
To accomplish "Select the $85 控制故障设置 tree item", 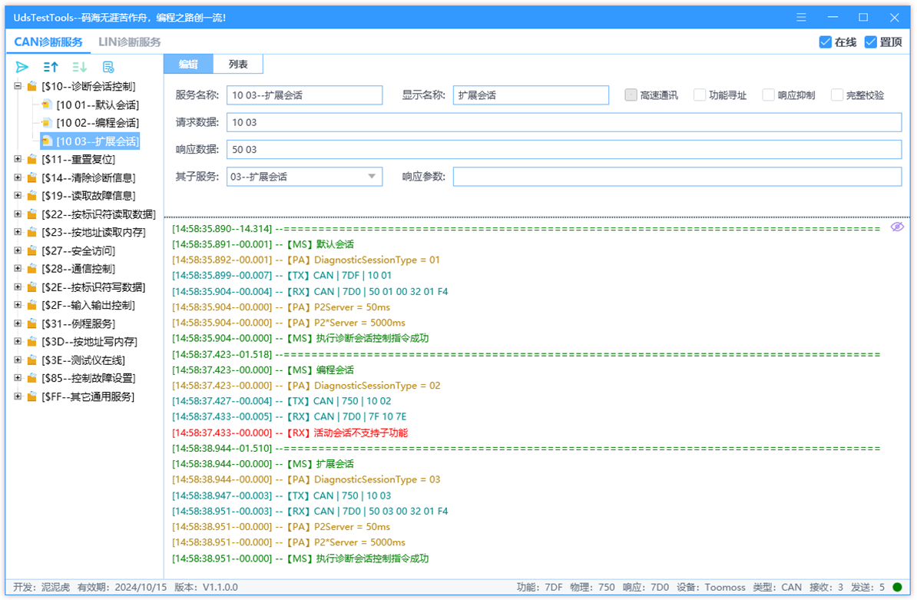I will click(88, 379).
